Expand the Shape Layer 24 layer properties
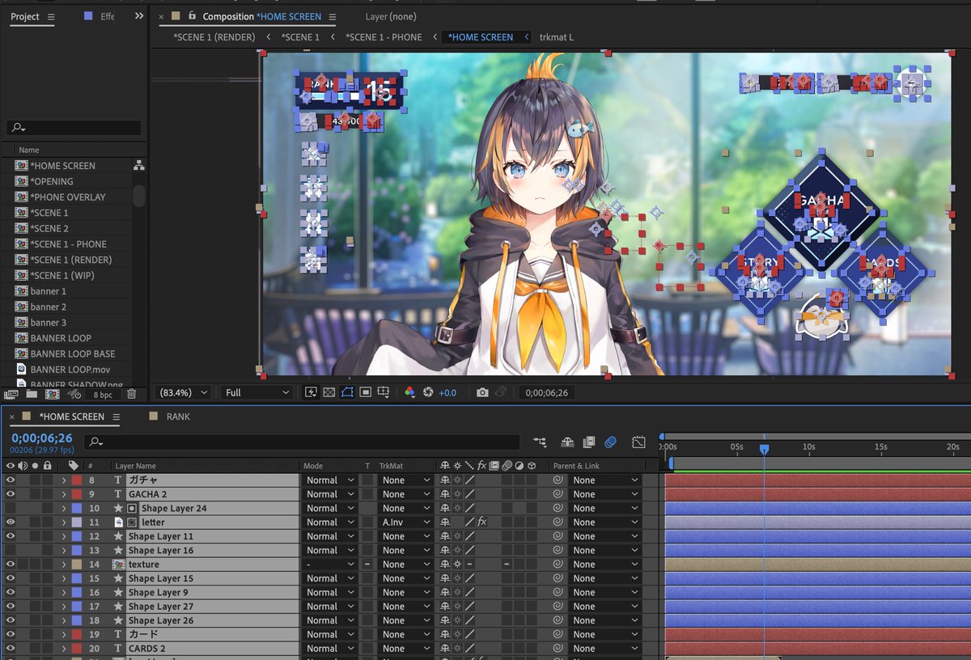The height and width of the screenshot is (660, 971). pyautogui.click(x=64, y=508)
